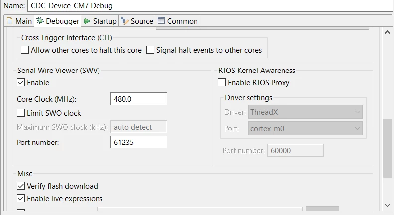
Task: Click the vertical scrollbar thumb
Action: coord(387,149)
